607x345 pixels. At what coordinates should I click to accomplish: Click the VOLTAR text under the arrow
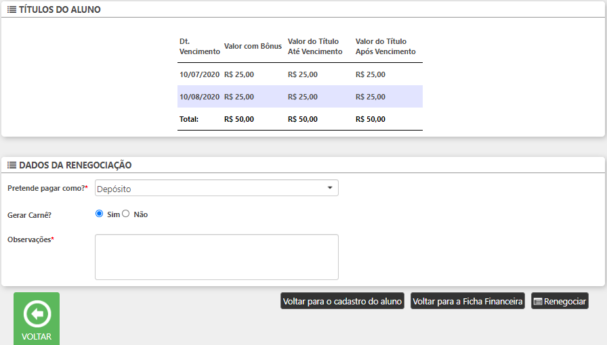pyautogui.click(x=37, y=336)
